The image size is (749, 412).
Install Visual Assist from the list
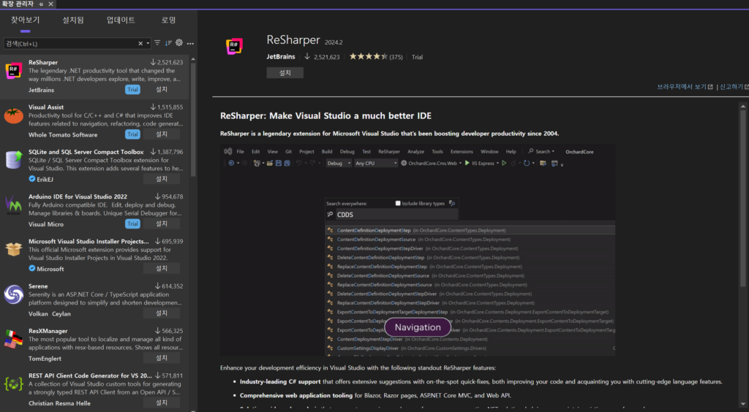[162, 134]
